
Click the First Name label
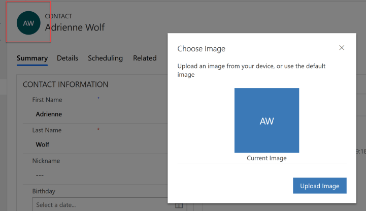coord(47,100)
